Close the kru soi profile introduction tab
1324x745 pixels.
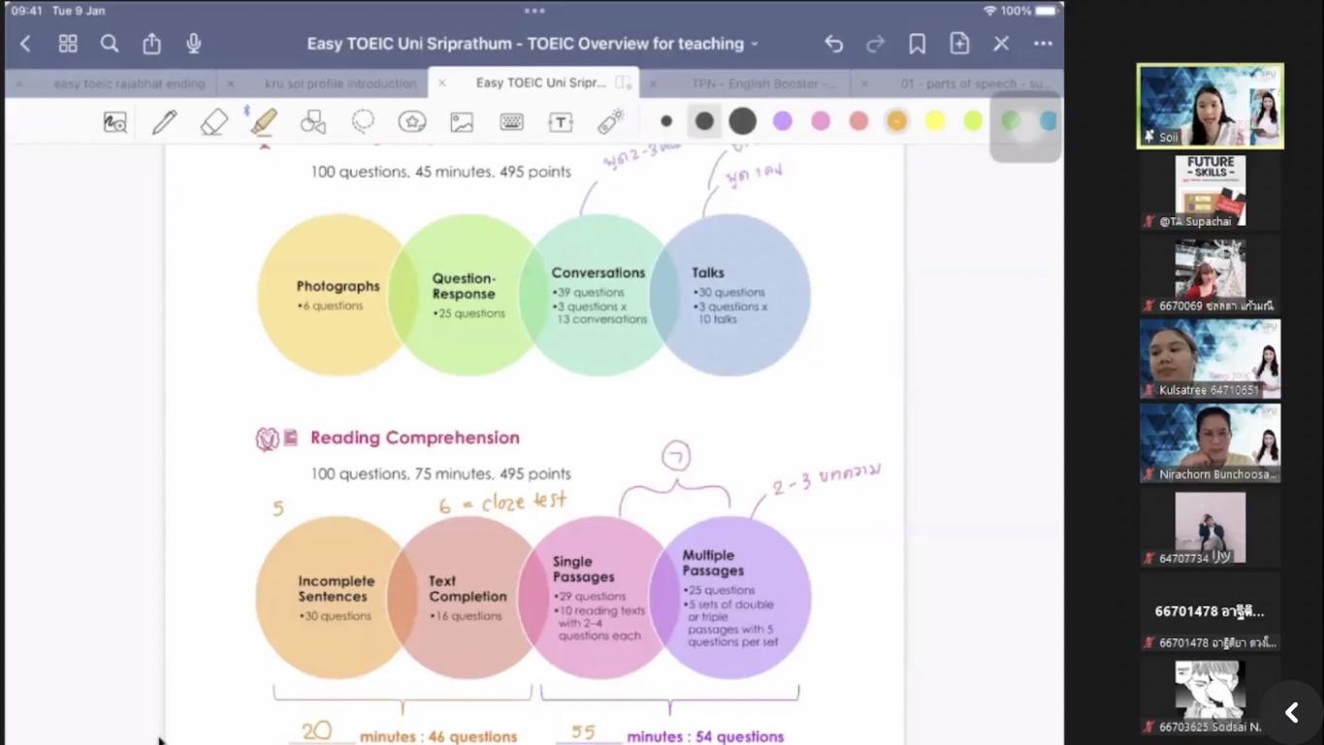point(230,84)
